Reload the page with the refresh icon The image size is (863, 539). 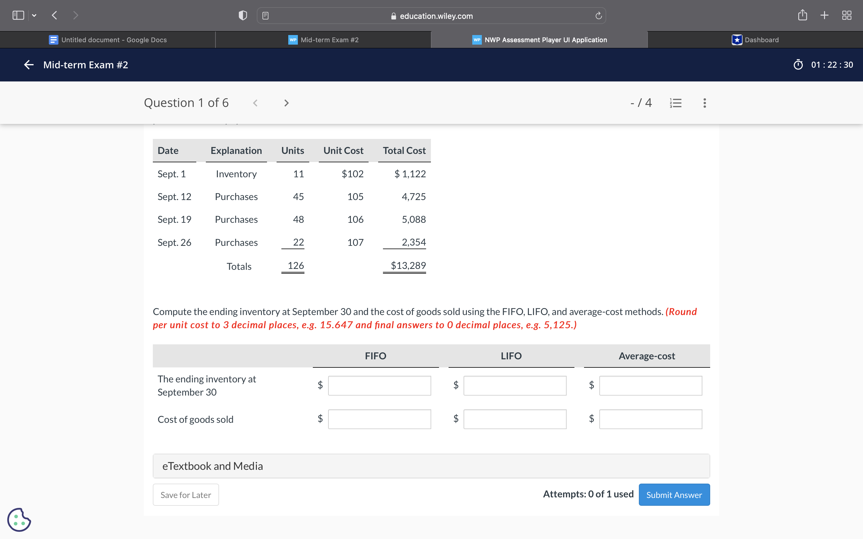tap(598, 16)
